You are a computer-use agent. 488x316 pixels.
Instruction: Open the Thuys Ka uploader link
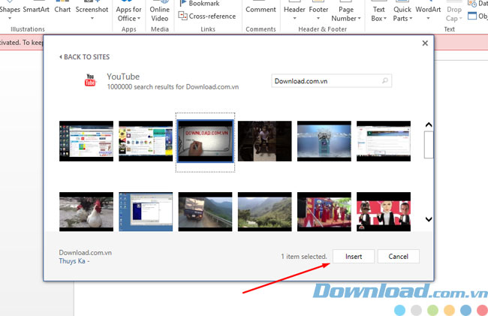click(x=74, y=261)
